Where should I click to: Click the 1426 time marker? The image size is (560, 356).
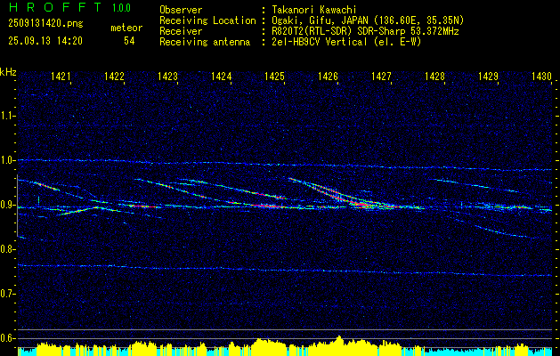(x=328, y=76)
